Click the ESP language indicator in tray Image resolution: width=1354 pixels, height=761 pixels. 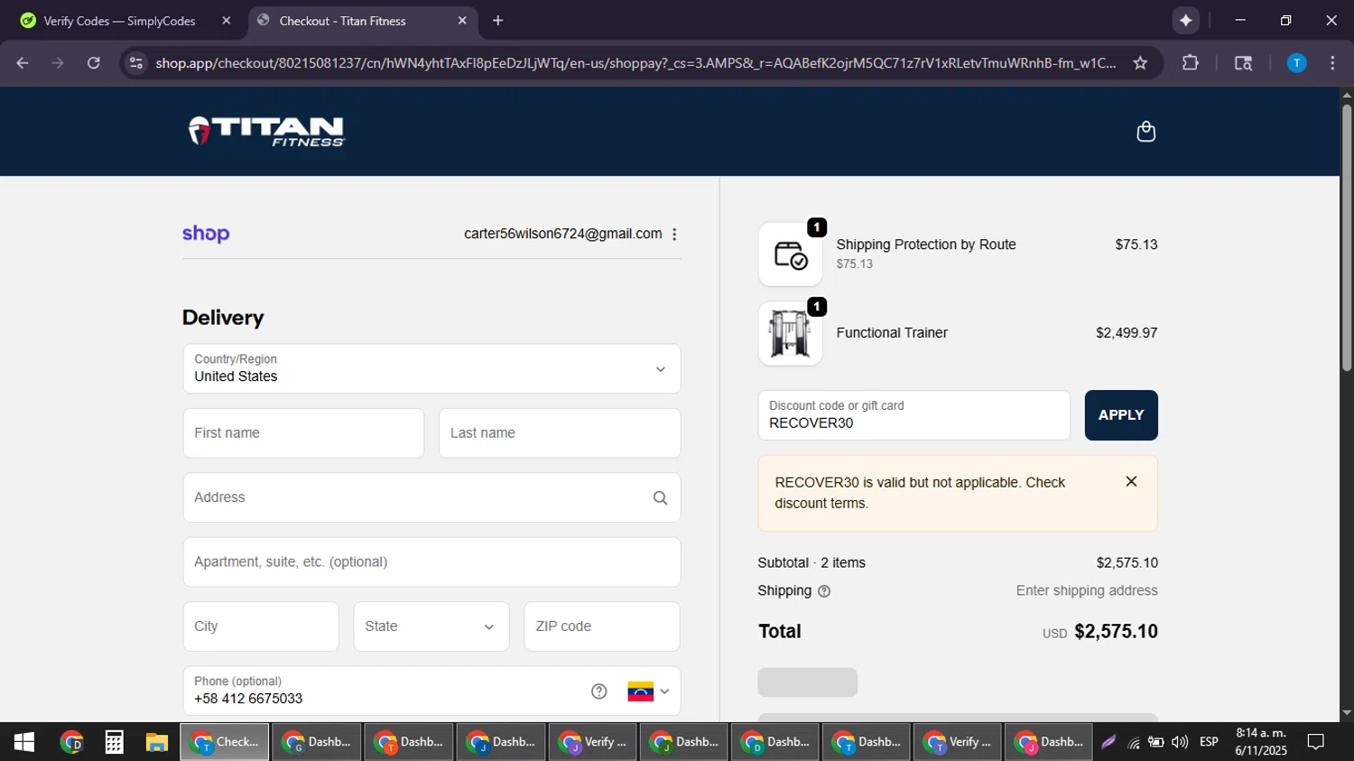tap(1209, 742)
